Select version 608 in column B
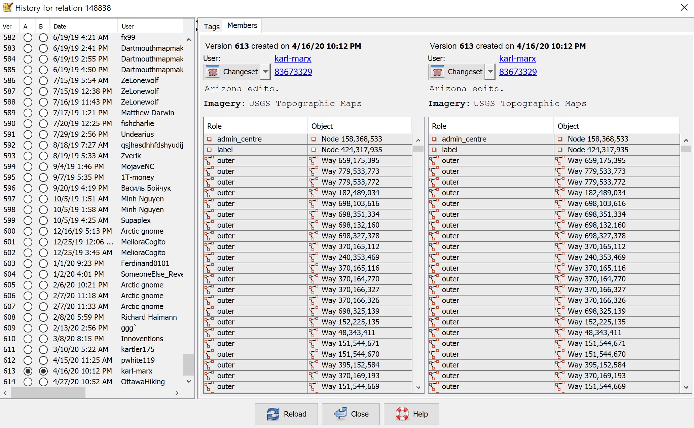Screen dimensions: 694x428 click(x=43, y=317)
